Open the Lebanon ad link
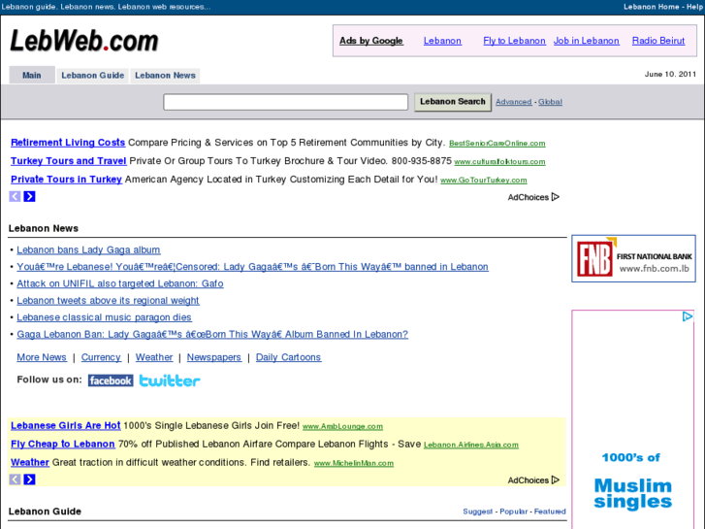This screenshot has width=705, height=529. coord(442,41)
